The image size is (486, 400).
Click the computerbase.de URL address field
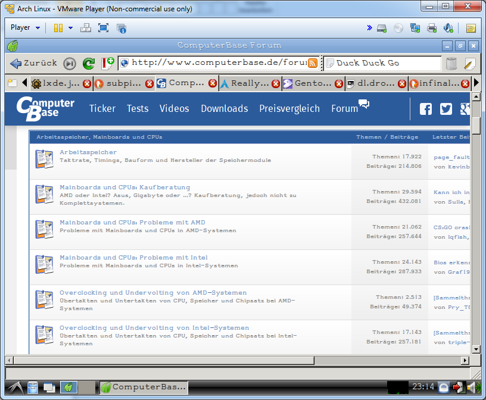coord(218,63)
